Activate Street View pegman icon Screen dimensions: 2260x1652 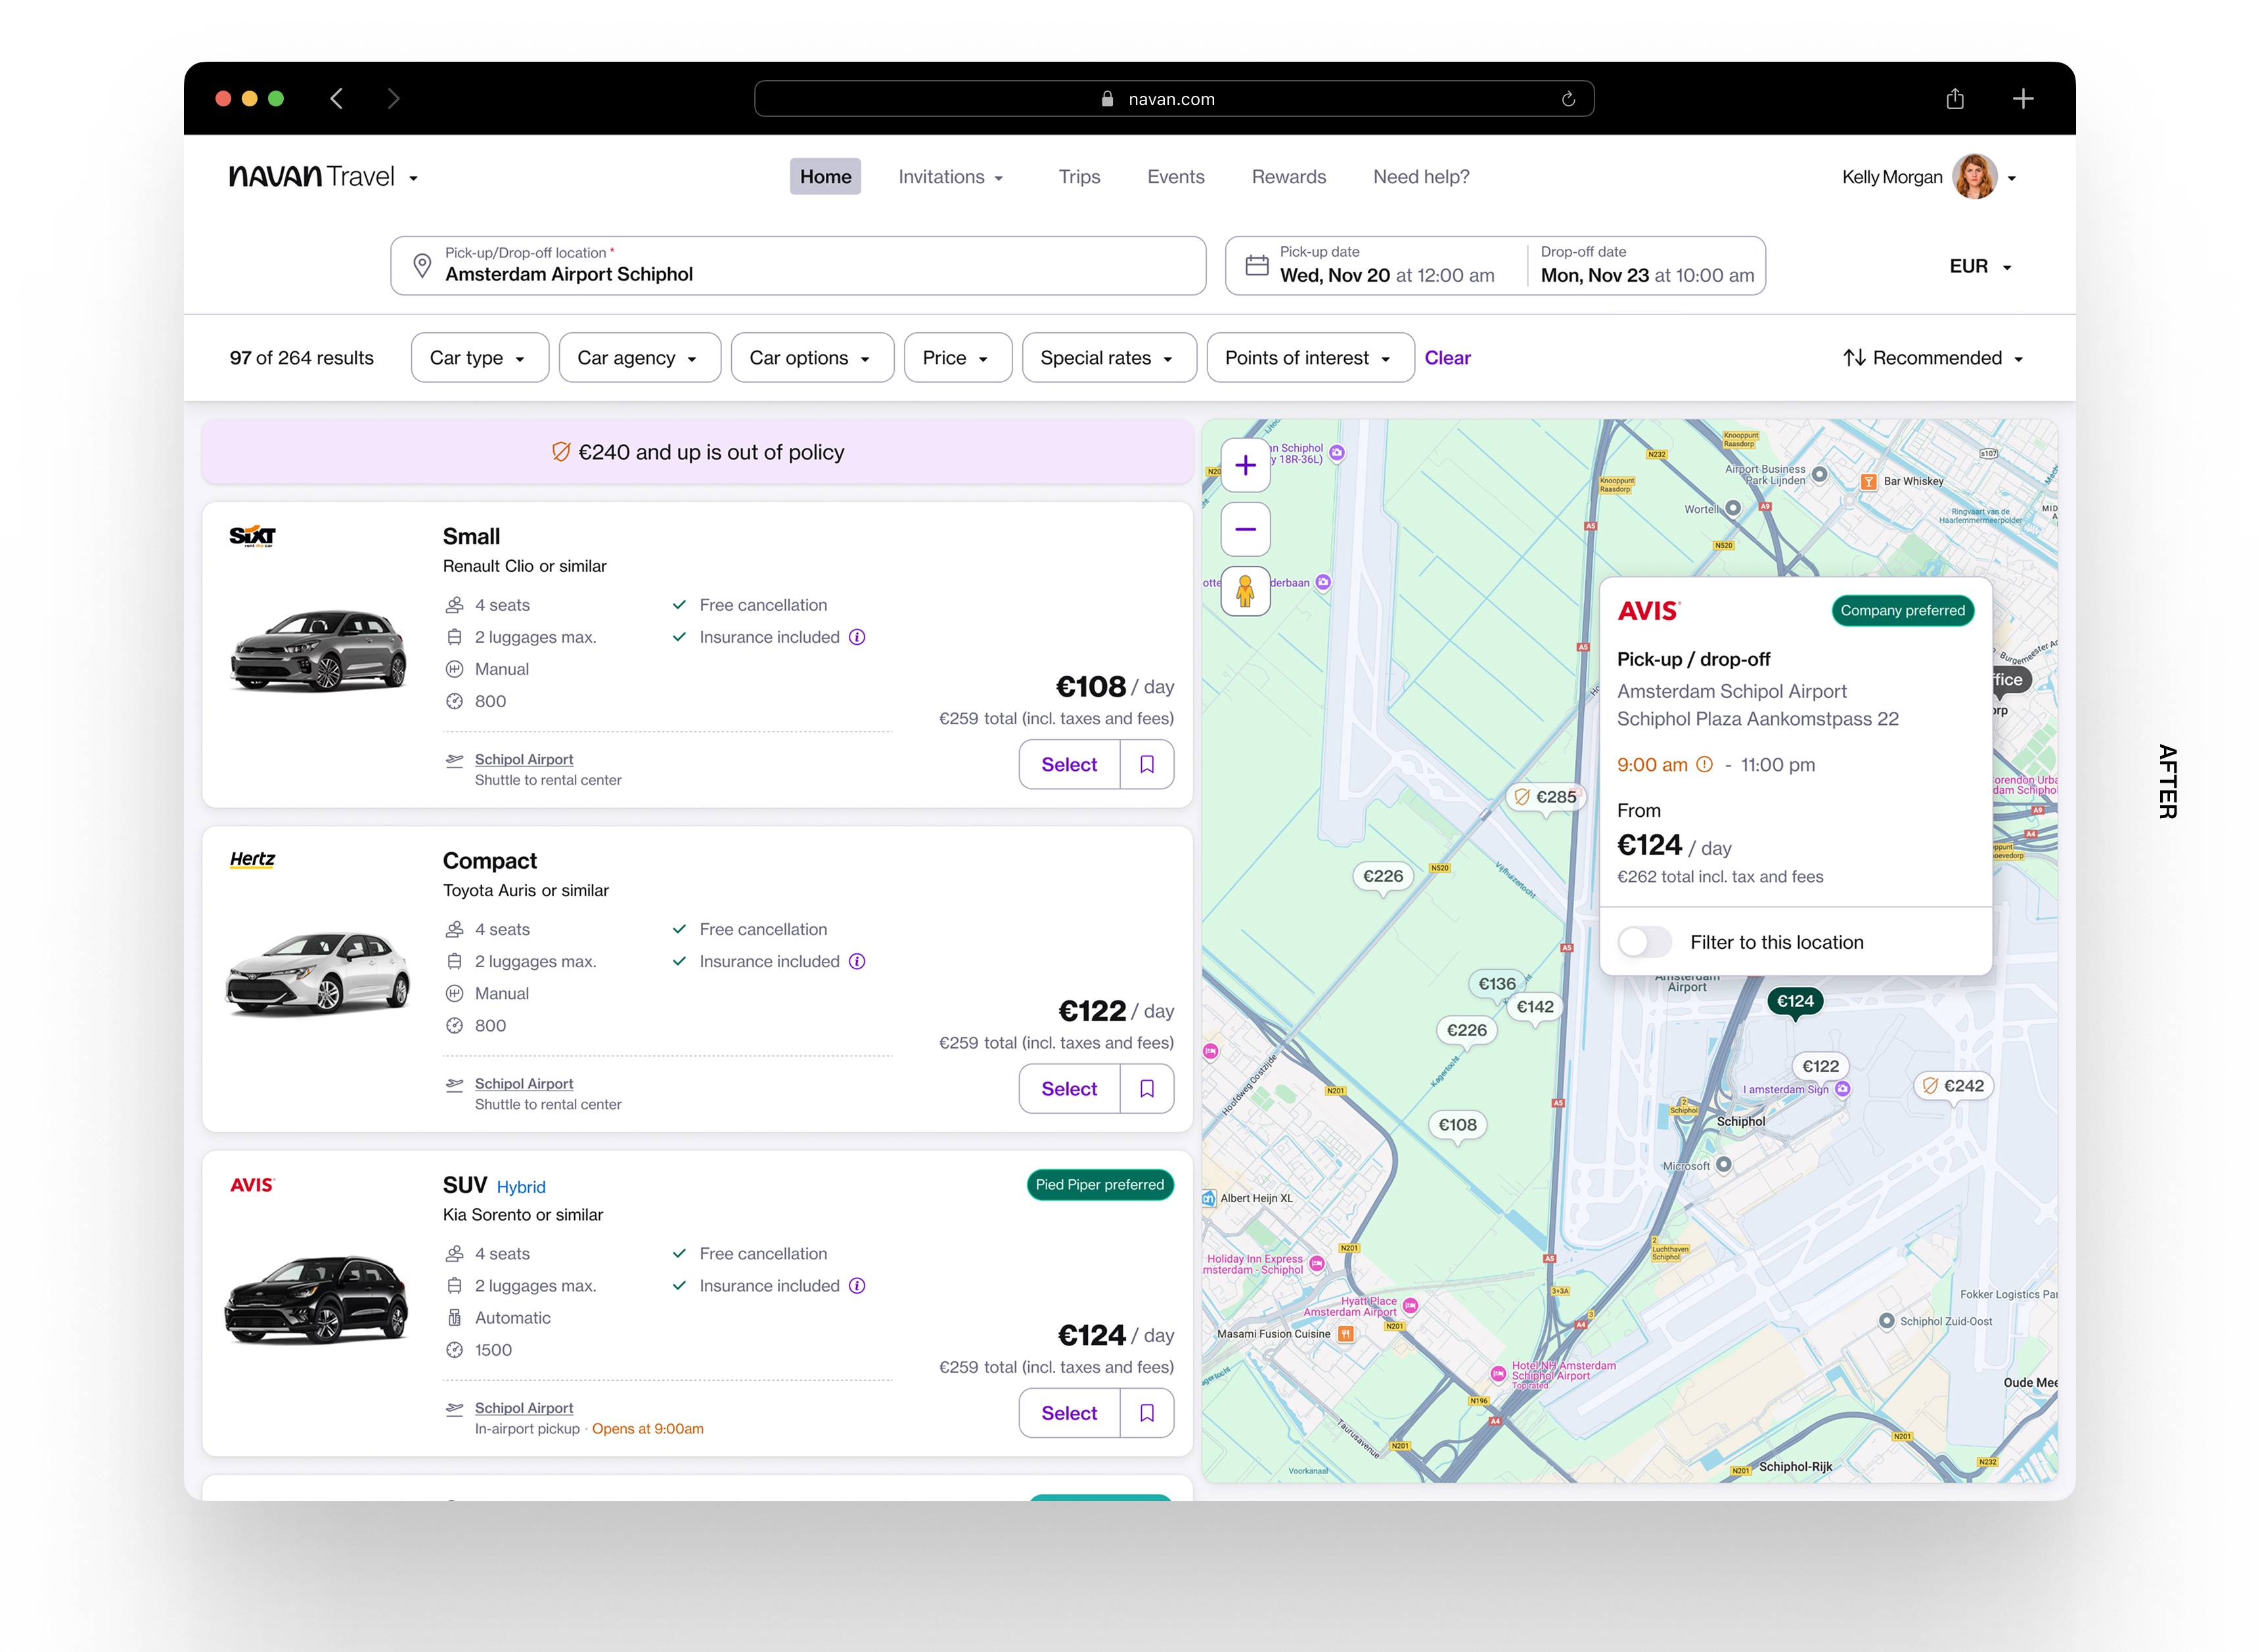pyautogui.click(x=1244, y=591)
